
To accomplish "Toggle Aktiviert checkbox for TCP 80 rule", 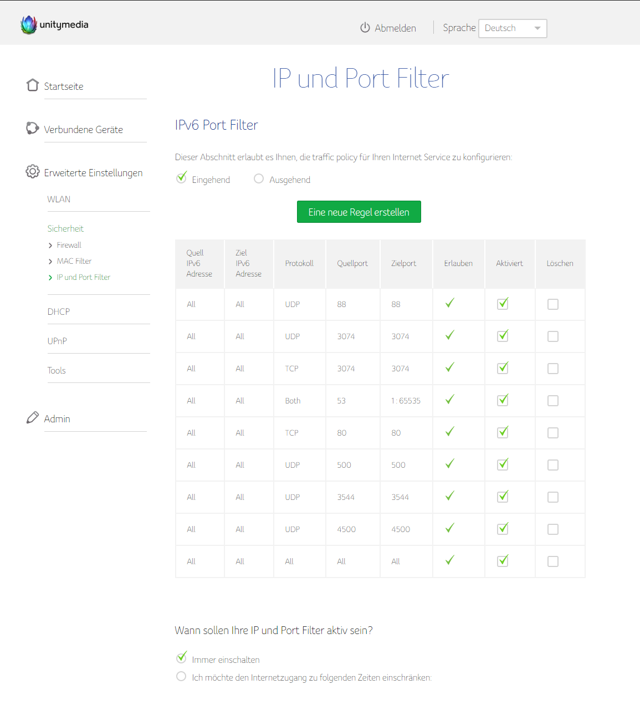I will (503, 432).
